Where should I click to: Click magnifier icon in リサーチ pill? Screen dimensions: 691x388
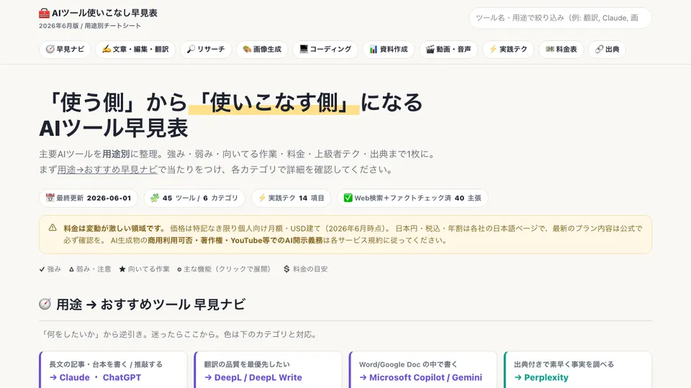point(191,50)
